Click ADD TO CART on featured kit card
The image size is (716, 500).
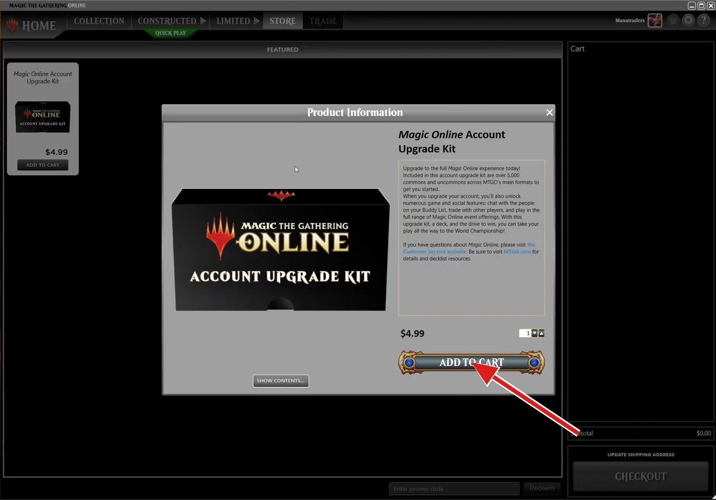(x=43, y=165)
